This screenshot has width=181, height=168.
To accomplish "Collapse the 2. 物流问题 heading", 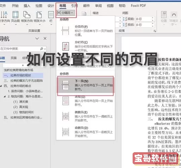I will coord(5,96).
